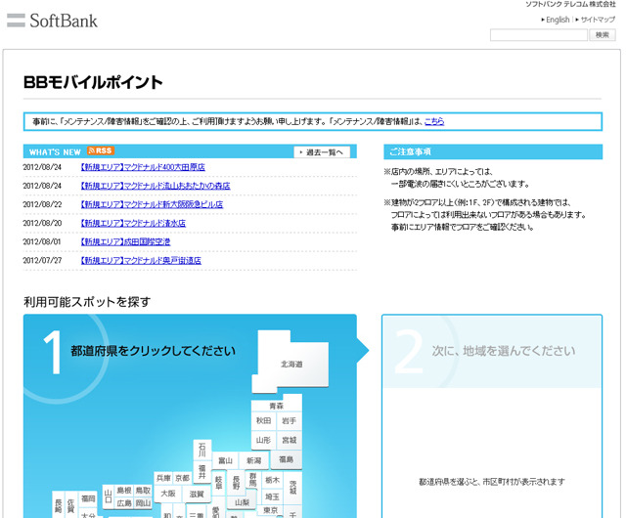Select 山梨 prefecture on the map
Image resolution: width=626 pixels, height=518 pixels.
pos(242,501)
